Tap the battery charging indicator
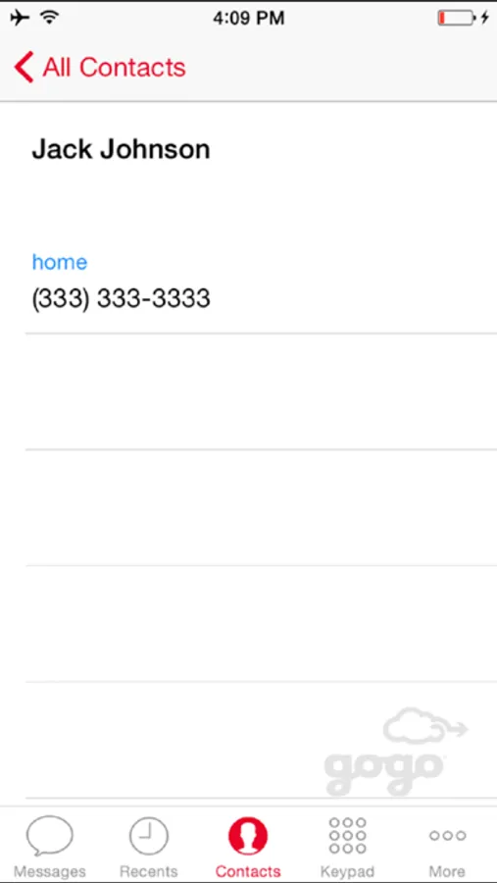497x883 pixels. (464, 19)
